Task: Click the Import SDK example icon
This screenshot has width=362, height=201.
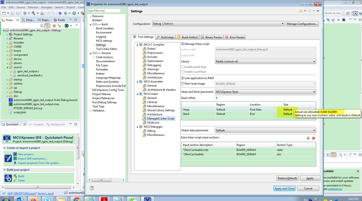Action: tap(15, 159)
